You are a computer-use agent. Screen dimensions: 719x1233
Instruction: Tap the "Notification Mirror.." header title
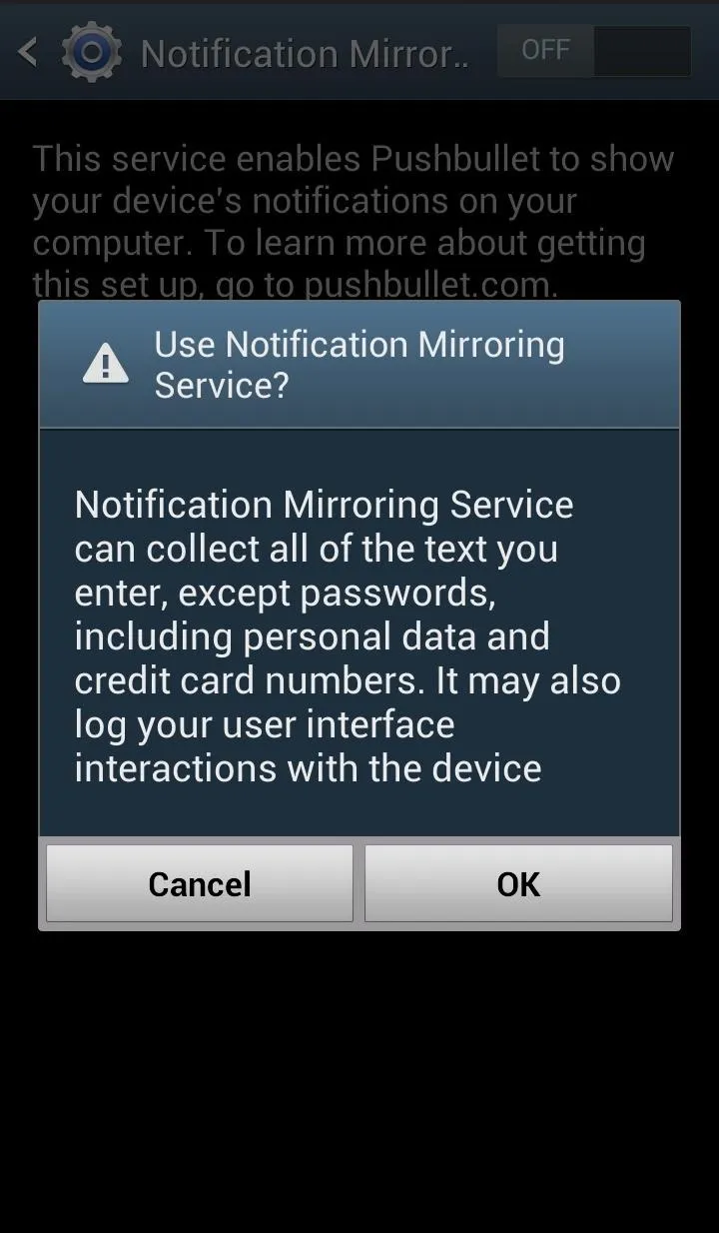click(305, 53)
